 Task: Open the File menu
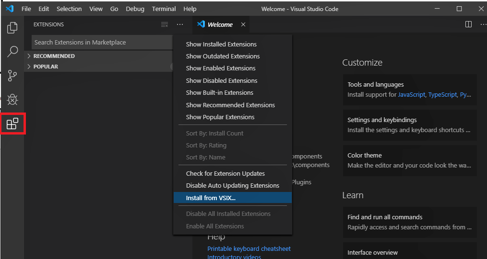coord(26,9)
